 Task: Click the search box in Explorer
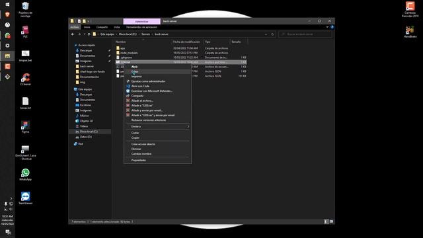(x=305, y=34)
